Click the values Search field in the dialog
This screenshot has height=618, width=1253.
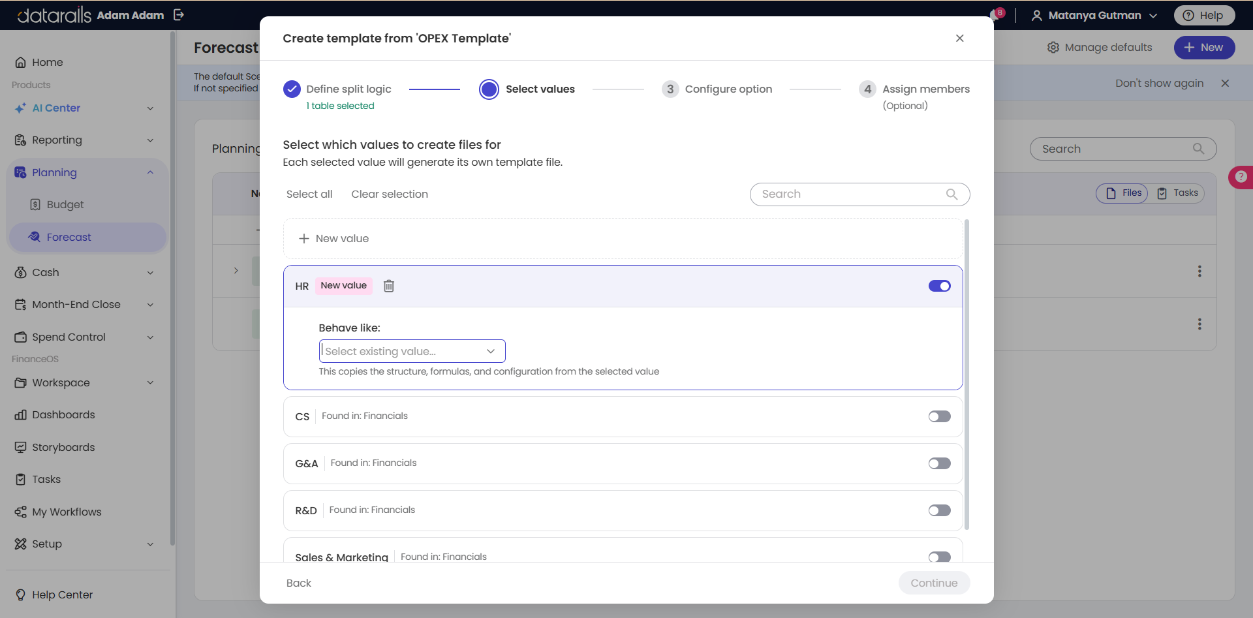(x=859, y=194)
